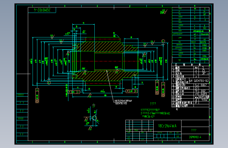Click the pressure angle value 30° in spline table

point(204,73)
